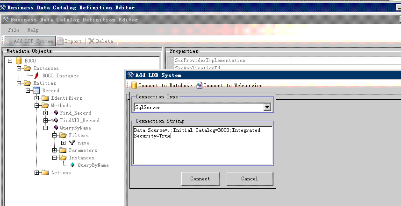The image size is (401, 206).
Task: Click the Add LOB System toolbar button
Action: [30, 41]
